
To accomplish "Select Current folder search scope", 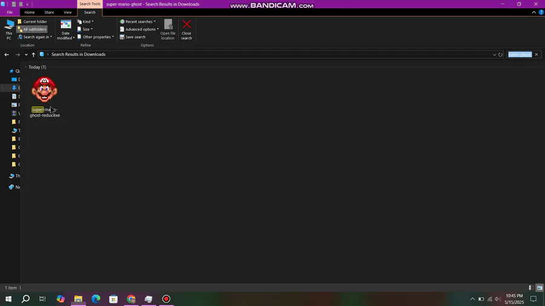I will click(32, 22).
